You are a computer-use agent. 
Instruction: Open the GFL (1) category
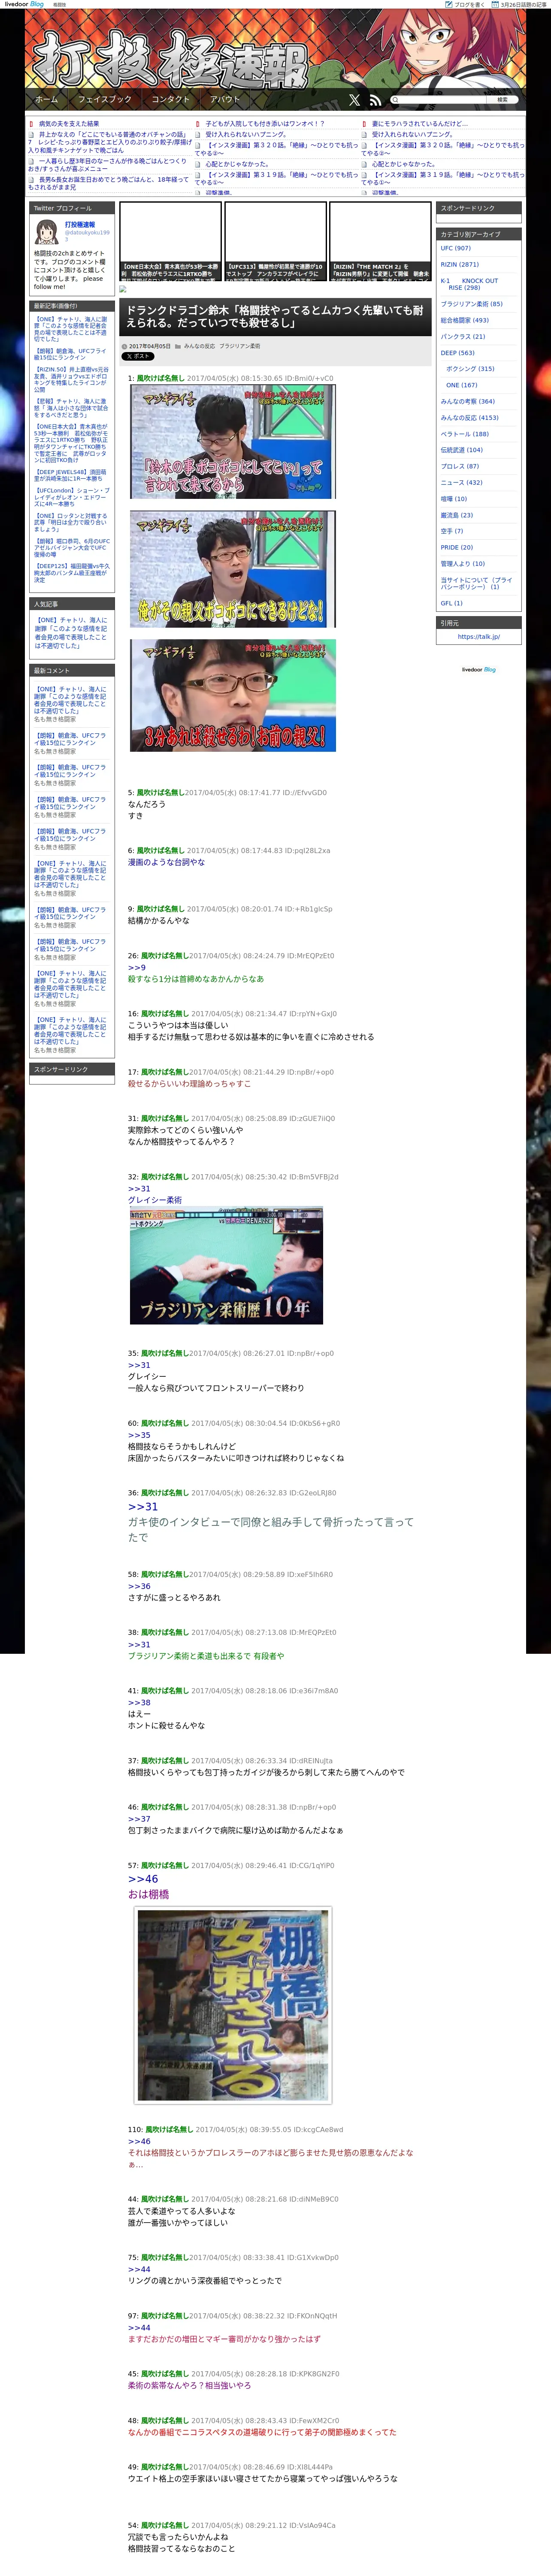(451, 603)
